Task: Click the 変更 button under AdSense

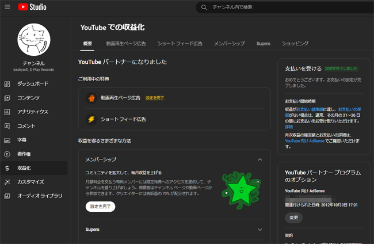Action: point(294,218)
